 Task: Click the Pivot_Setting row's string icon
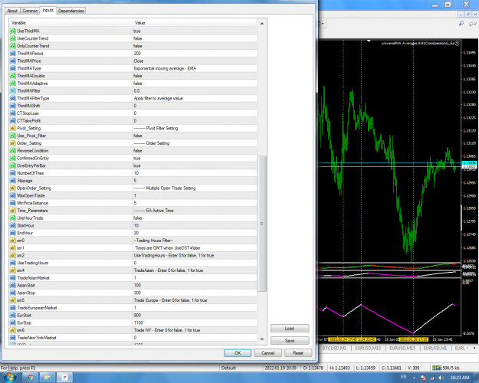click(12, 128)
